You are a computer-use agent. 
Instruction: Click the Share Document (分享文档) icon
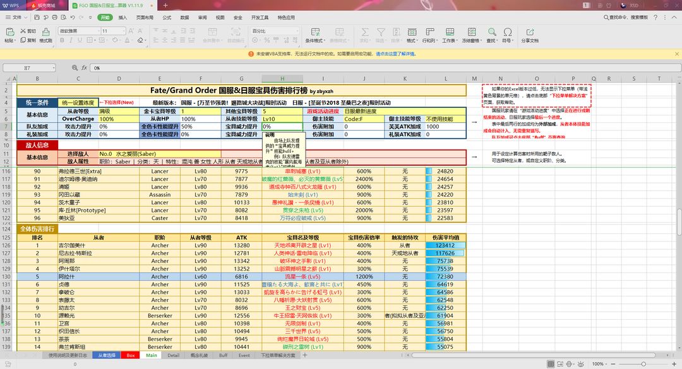tap(530, 32)
